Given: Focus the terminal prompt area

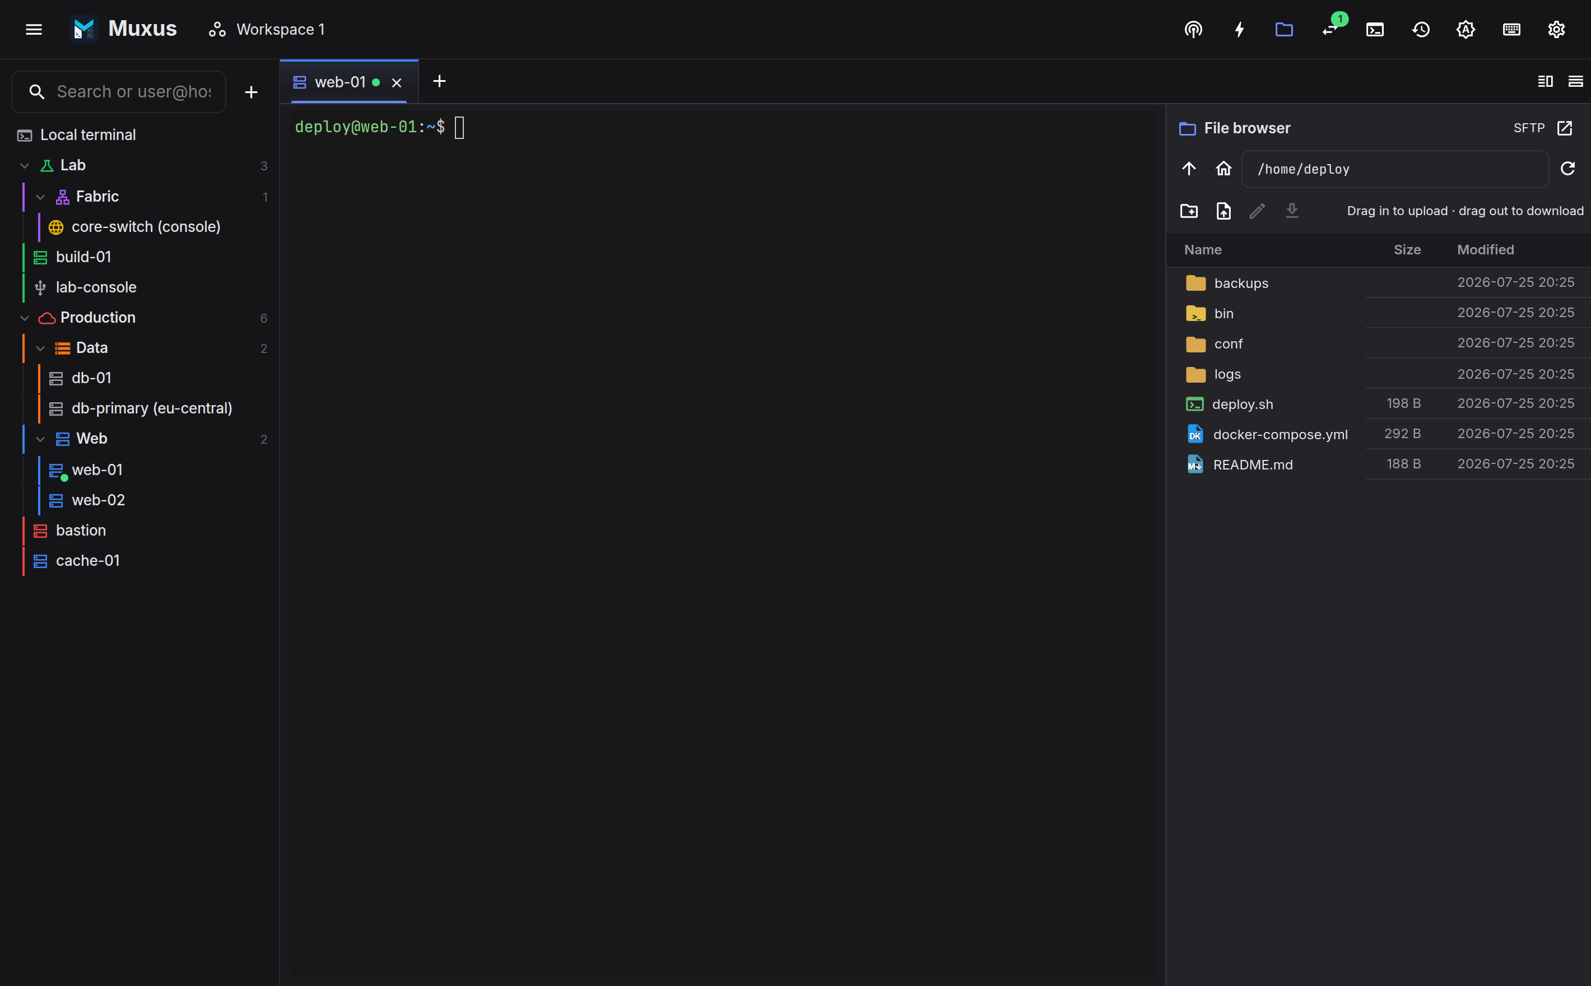Looking at the screenshot, I should click(723, 545).
